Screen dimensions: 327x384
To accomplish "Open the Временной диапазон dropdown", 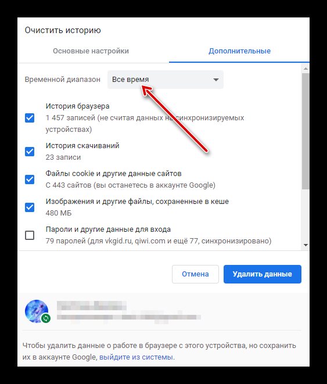I will (x=166, y=80).
